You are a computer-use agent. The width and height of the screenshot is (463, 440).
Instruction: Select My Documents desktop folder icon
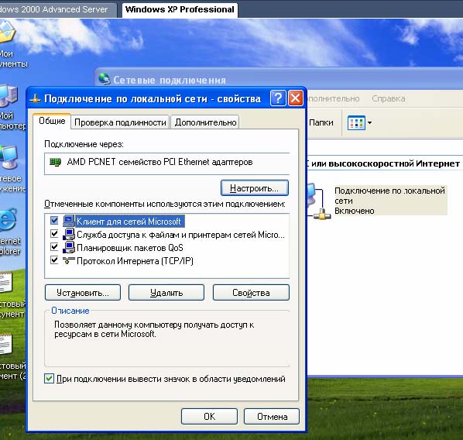coord(8,32)
